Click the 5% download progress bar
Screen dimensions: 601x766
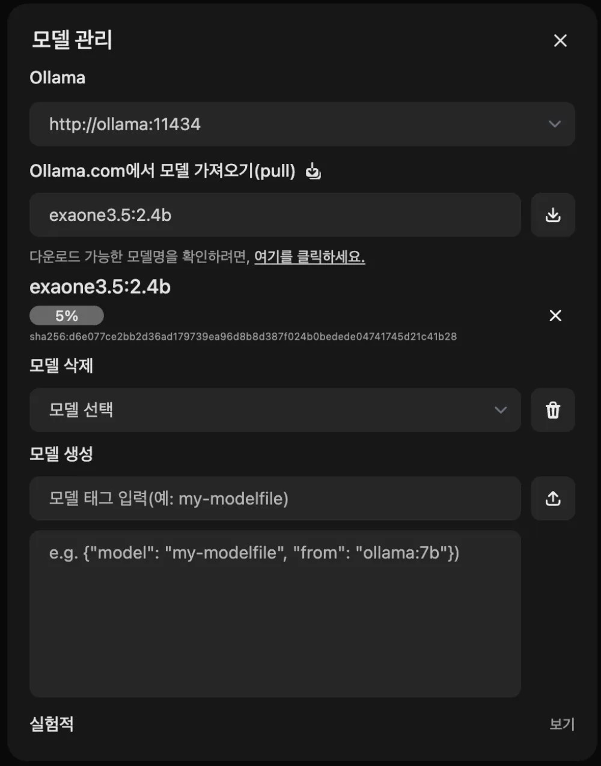(x=67, y=316)
